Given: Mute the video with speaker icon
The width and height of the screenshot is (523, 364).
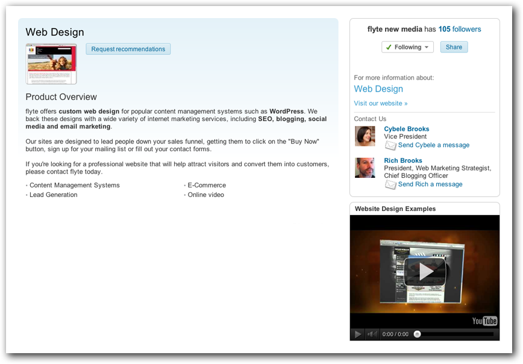Looking at the screenshot, I should click(372, 334).
